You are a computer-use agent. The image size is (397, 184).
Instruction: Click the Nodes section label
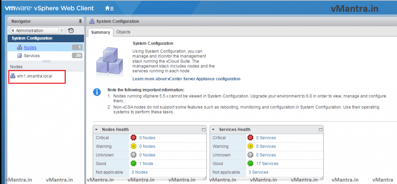(x=16, y=67)
